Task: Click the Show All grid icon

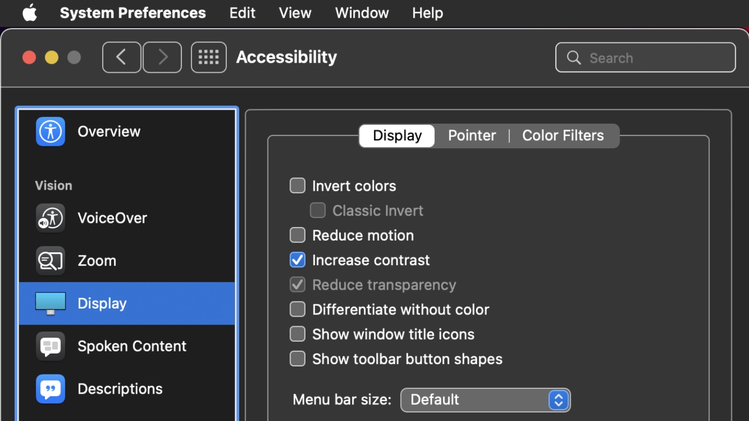Action: coord(209,57)
